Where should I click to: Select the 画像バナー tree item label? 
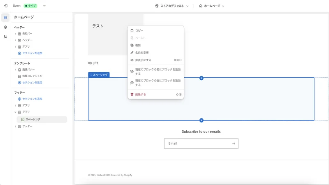coord(28,69)
